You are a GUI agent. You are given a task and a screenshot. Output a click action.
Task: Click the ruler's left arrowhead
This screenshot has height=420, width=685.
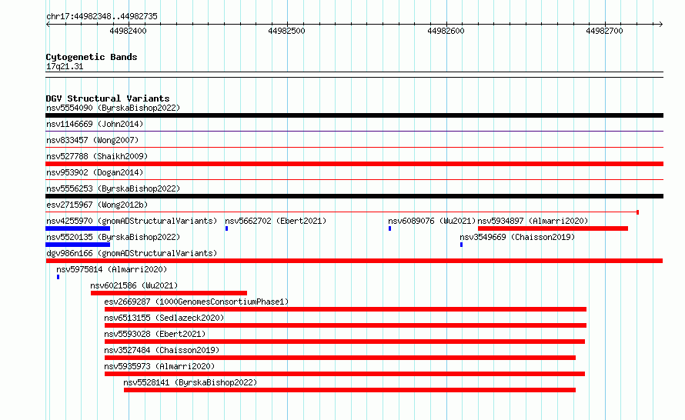point(48,24)
